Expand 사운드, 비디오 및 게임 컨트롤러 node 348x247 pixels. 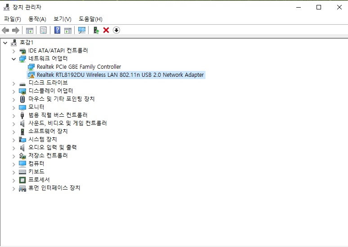click(14, 124)
